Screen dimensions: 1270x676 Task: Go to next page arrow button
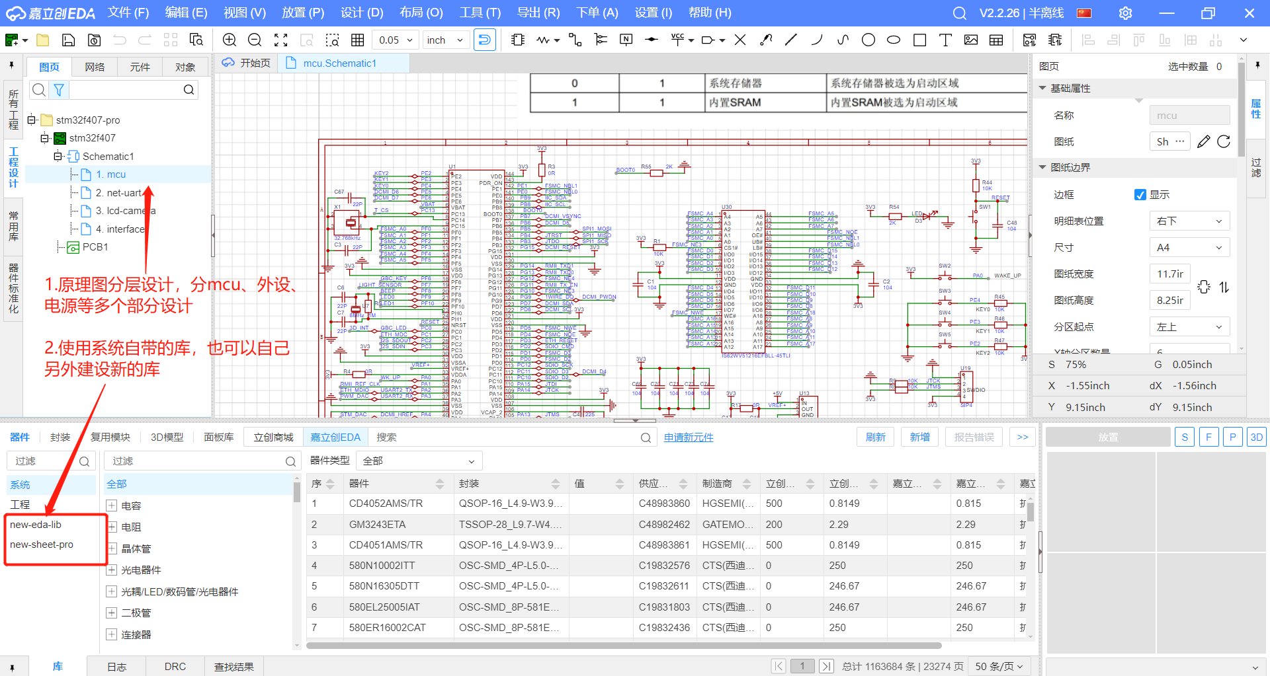(x=827, y=666)
